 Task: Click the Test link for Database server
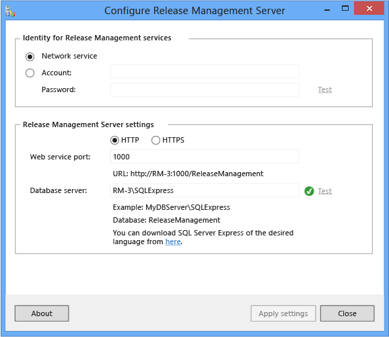point(325,191)
